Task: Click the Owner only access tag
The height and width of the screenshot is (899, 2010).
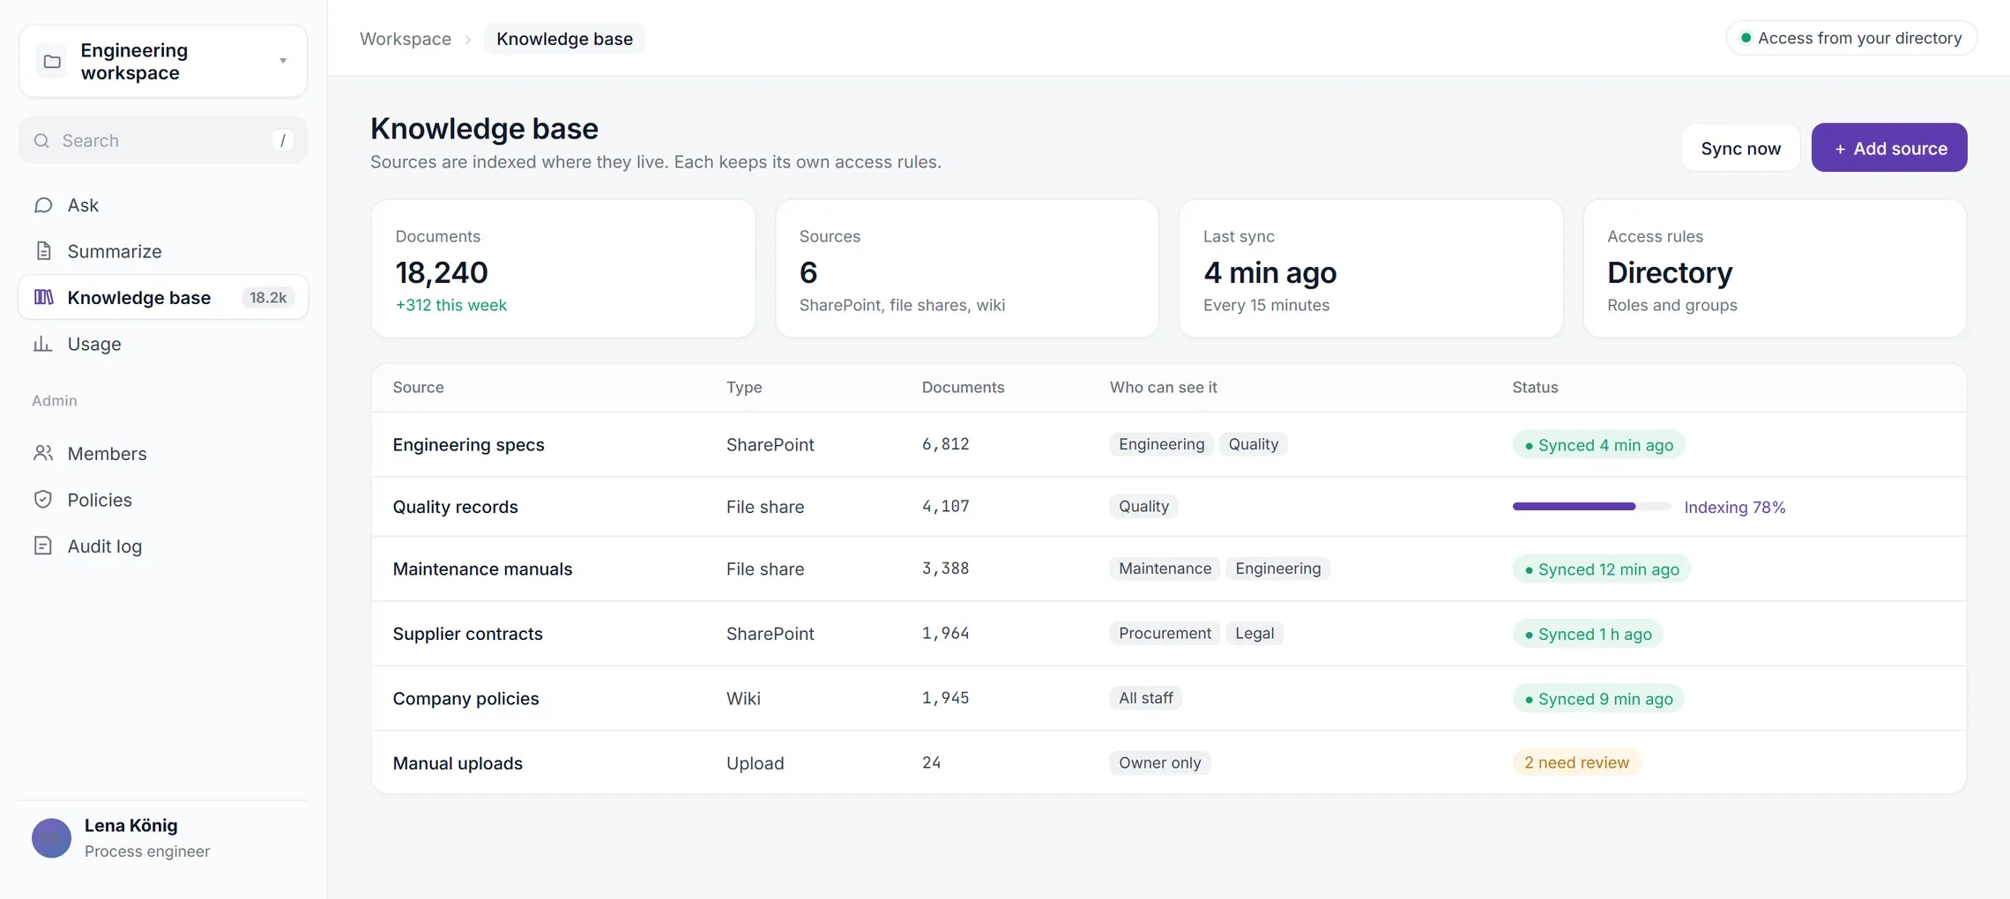Action: [1159, 762]
